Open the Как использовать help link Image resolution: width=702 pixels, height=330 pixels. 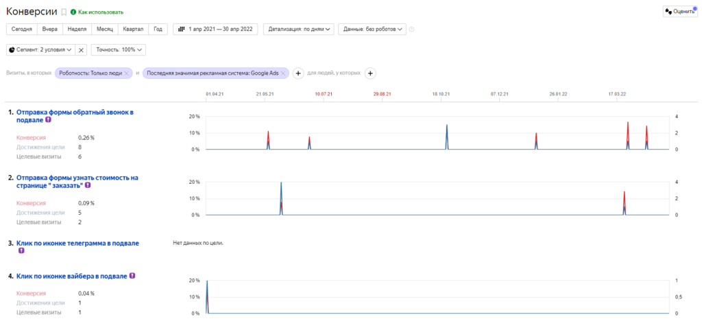(x=97, y=12)
